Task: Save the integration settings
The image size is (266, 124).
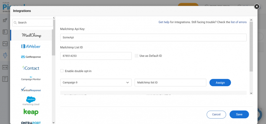Action: tap(239, 114)
